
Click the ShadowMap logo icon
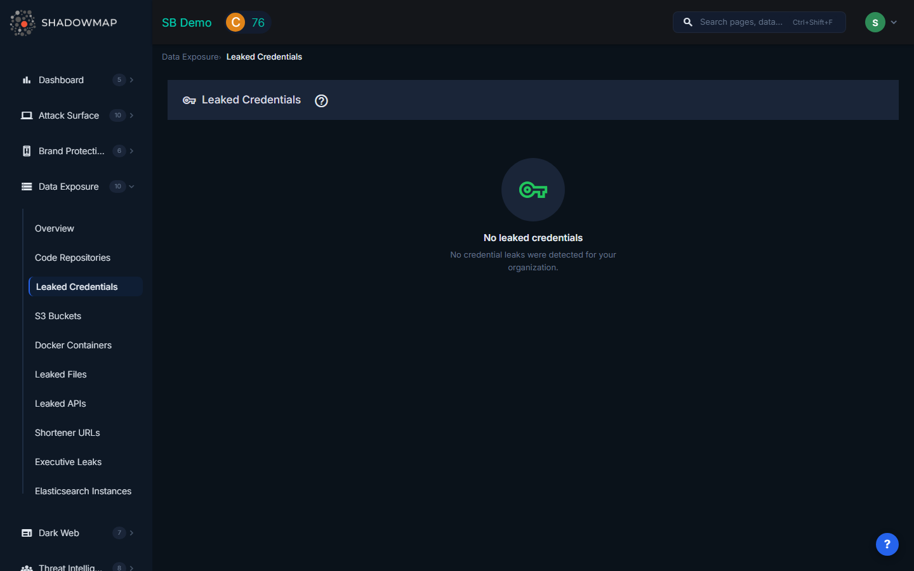coord(23,23)
